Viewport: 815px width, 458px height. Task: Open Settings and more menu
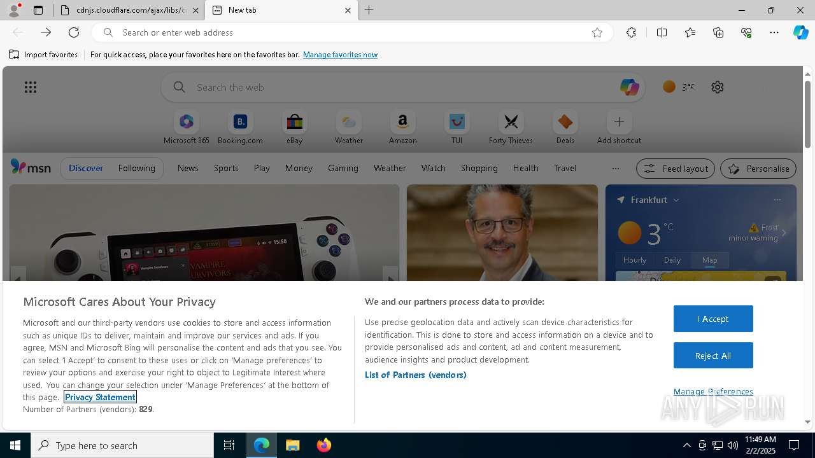[x=774, y=32]
